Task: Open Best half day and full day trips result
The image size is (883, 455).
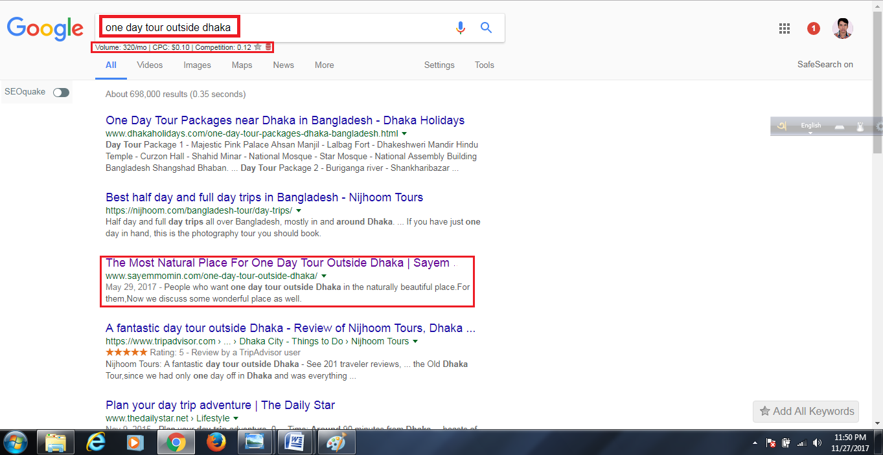Action: click(x=264, y=197)
